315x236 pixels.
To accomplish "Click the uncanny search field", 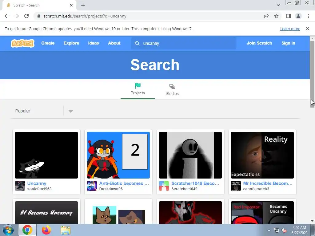I will tap(183, 43).
